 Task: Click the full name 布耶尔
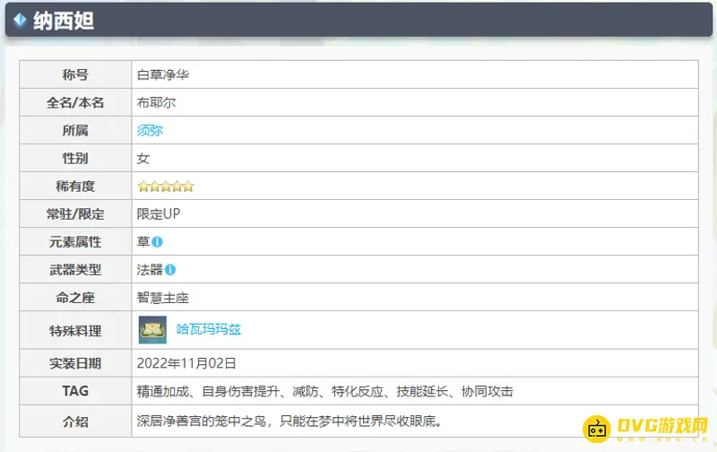156,103
